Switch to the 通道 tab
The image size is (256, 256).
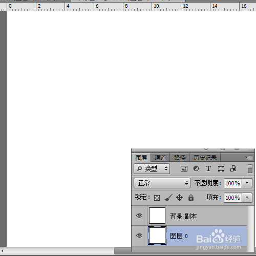(160, 158)
